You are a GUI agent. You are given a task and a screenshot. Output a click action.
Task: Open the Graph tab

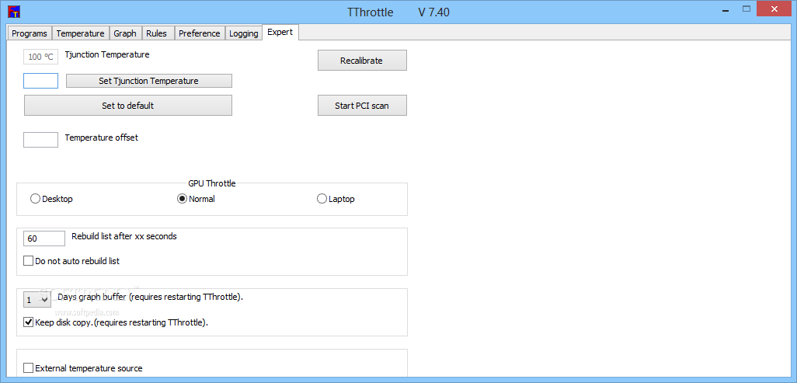(125, 33)
